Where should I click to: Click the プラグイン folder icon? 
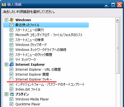click(12, 94)
